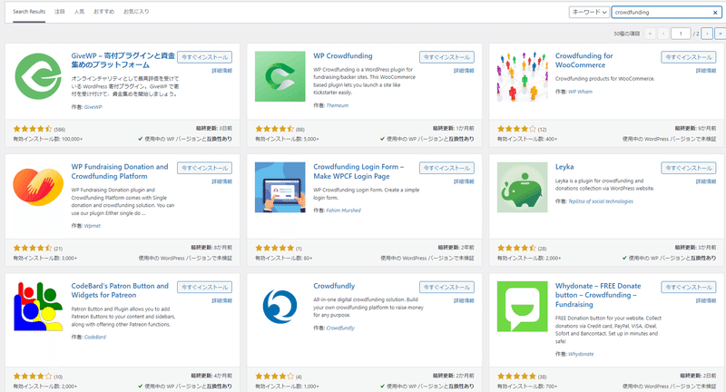Clear the crowdfunding search field with X

point(715,13)
